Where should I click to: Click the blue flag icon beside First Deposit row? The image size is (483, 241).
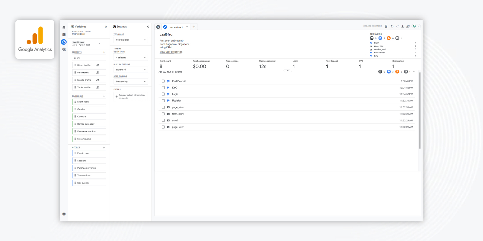pos(168,81)
